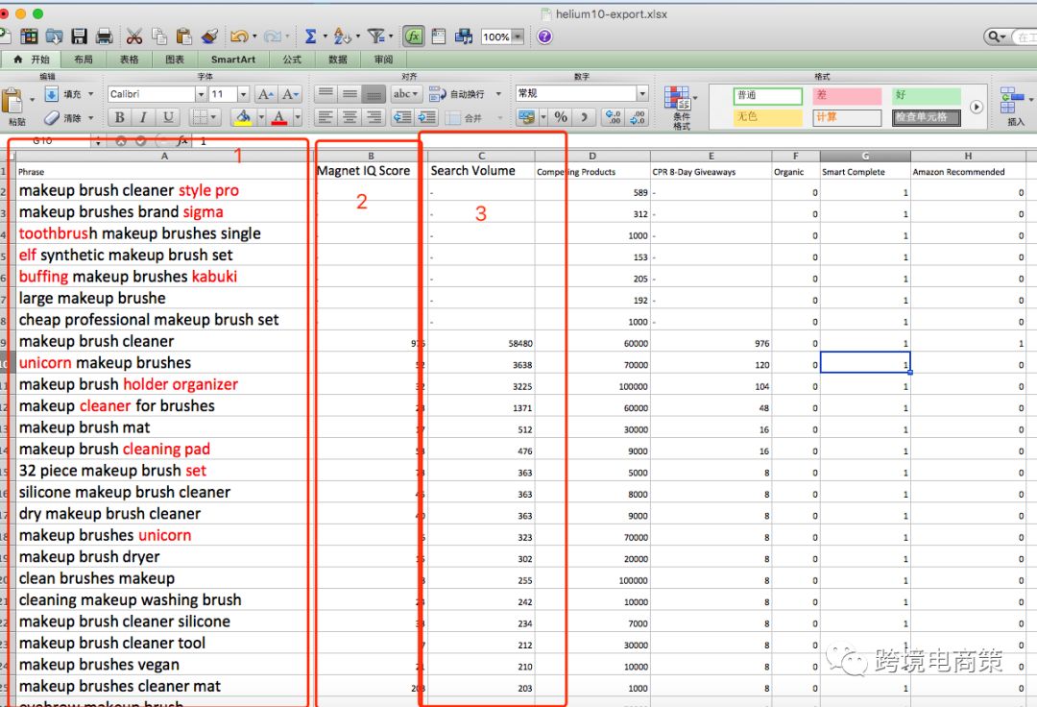
Task: Apply the 检查单元格 cell style
Action: click(x=926, y=118)
